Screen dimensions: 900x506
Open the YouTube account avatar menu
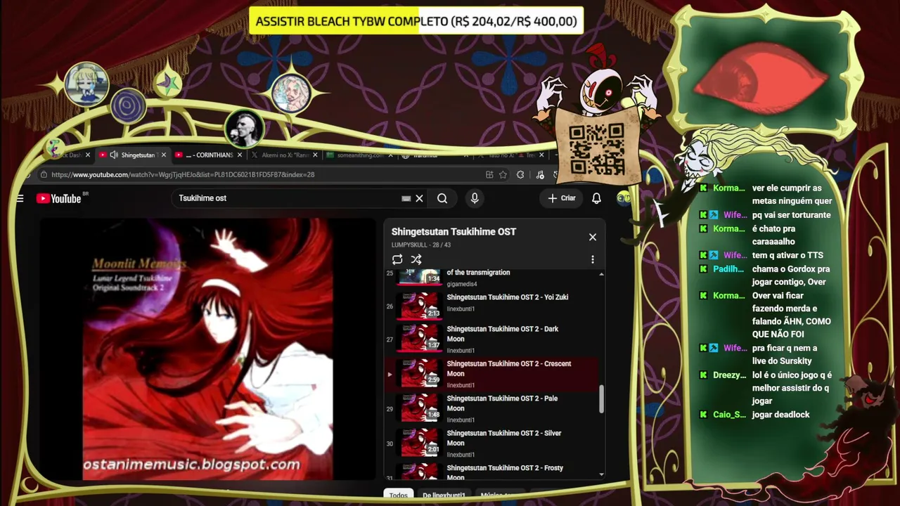pos(623,198)
